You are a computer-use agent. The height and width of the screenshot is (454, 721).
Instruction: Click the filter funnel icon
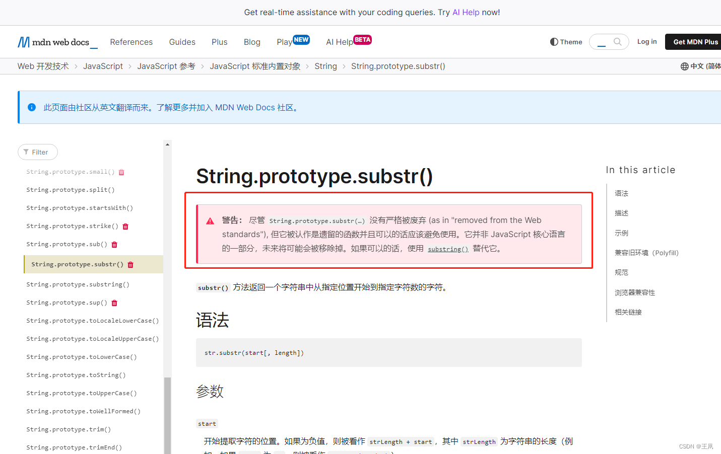tap(26, 152)
